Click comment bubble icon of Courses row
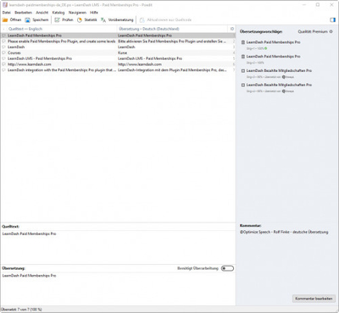Image resolution: width=339 pixels, height=313 pixels. pos(3,52)
